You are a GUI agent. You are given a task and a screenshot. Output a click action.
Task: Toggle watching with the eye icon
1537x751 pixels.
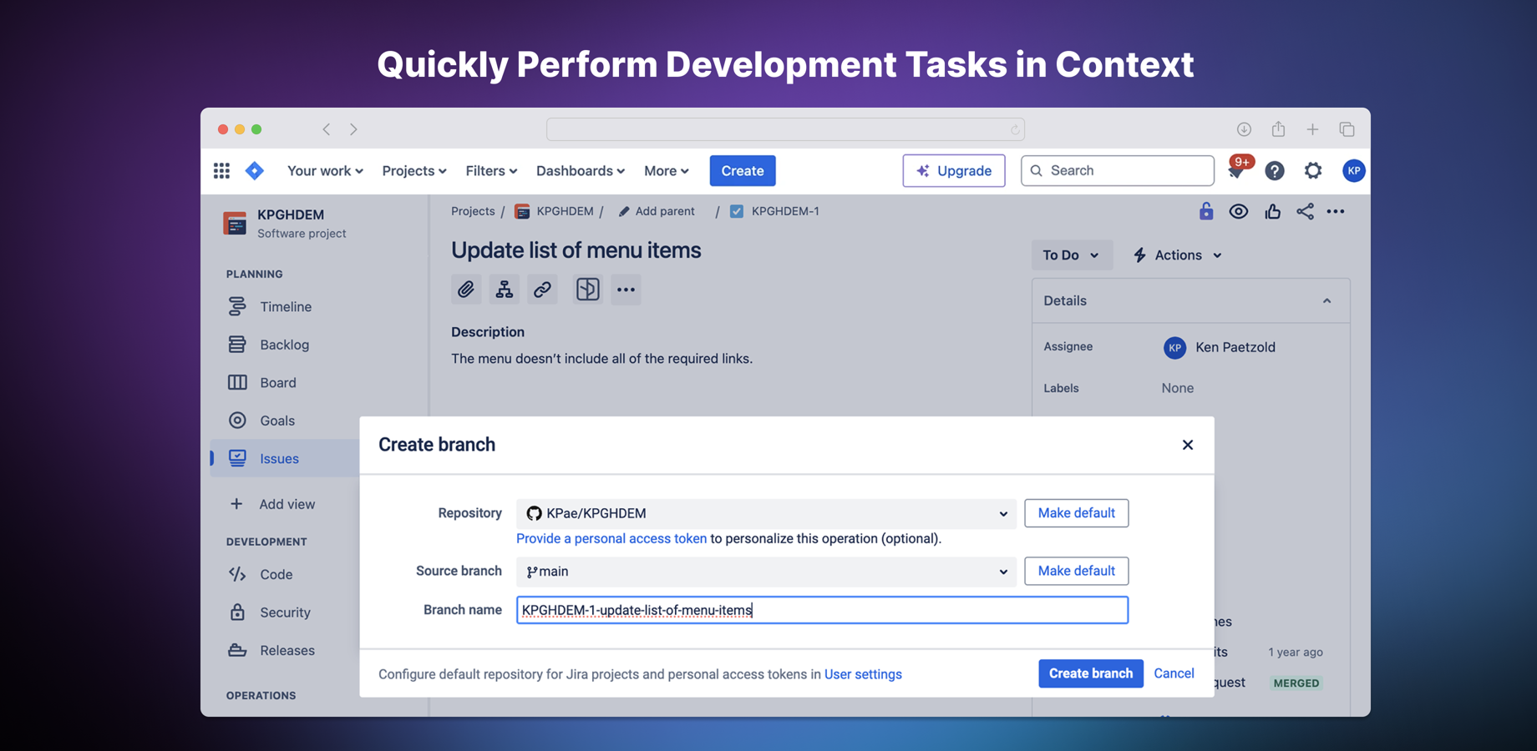click(1239, 212)
